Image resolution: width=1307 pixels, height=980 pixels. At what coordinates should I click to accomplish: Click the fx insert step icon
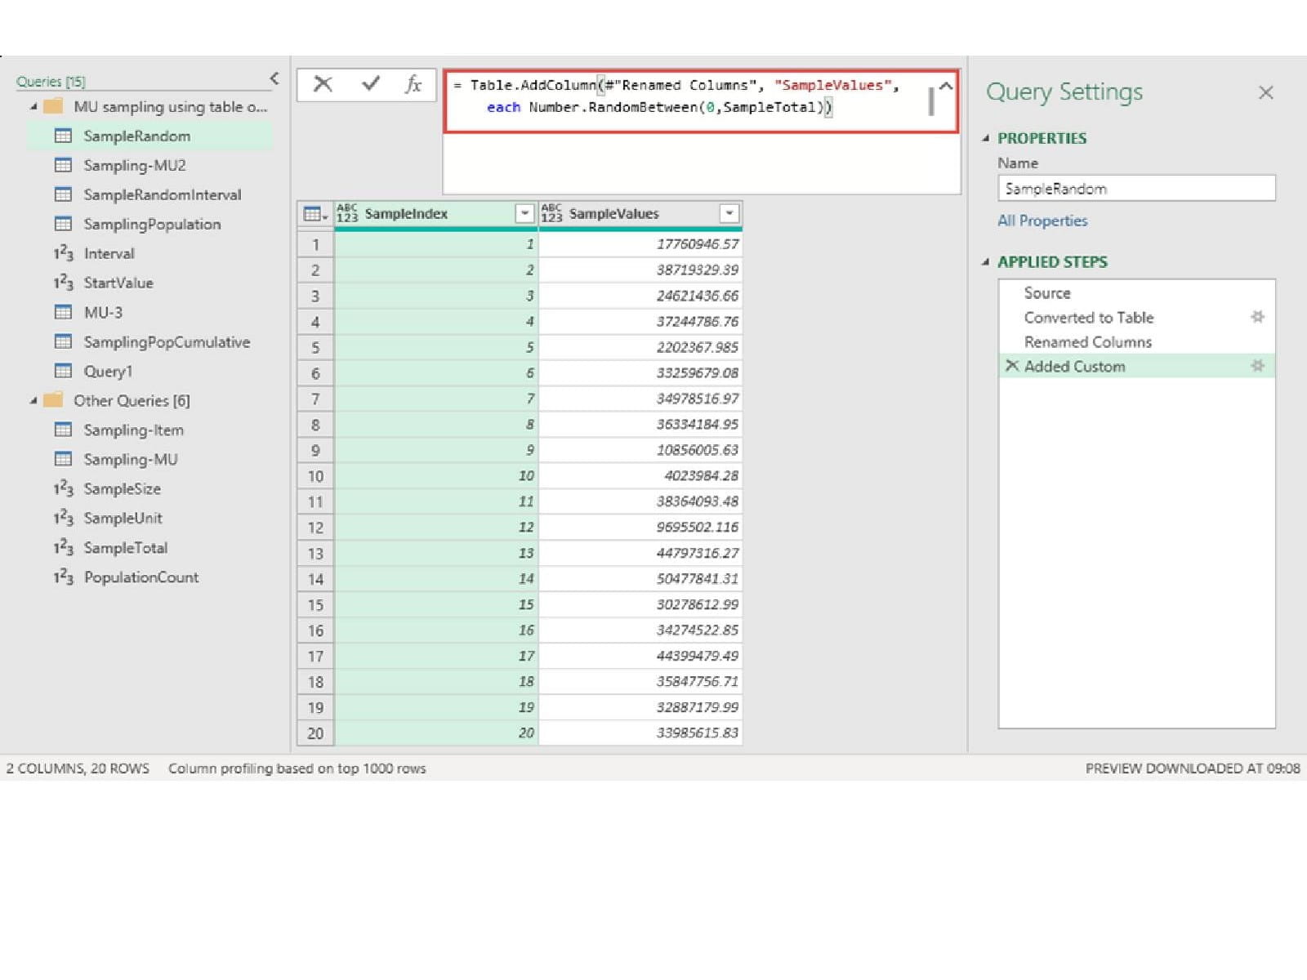413,84
